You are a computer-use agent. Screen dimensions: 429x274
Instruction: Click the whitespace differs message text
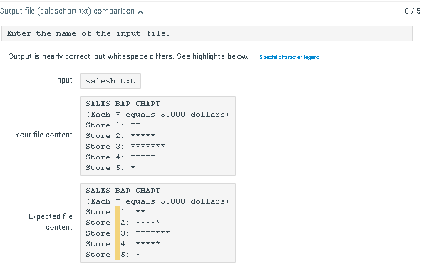coord(128,56)
